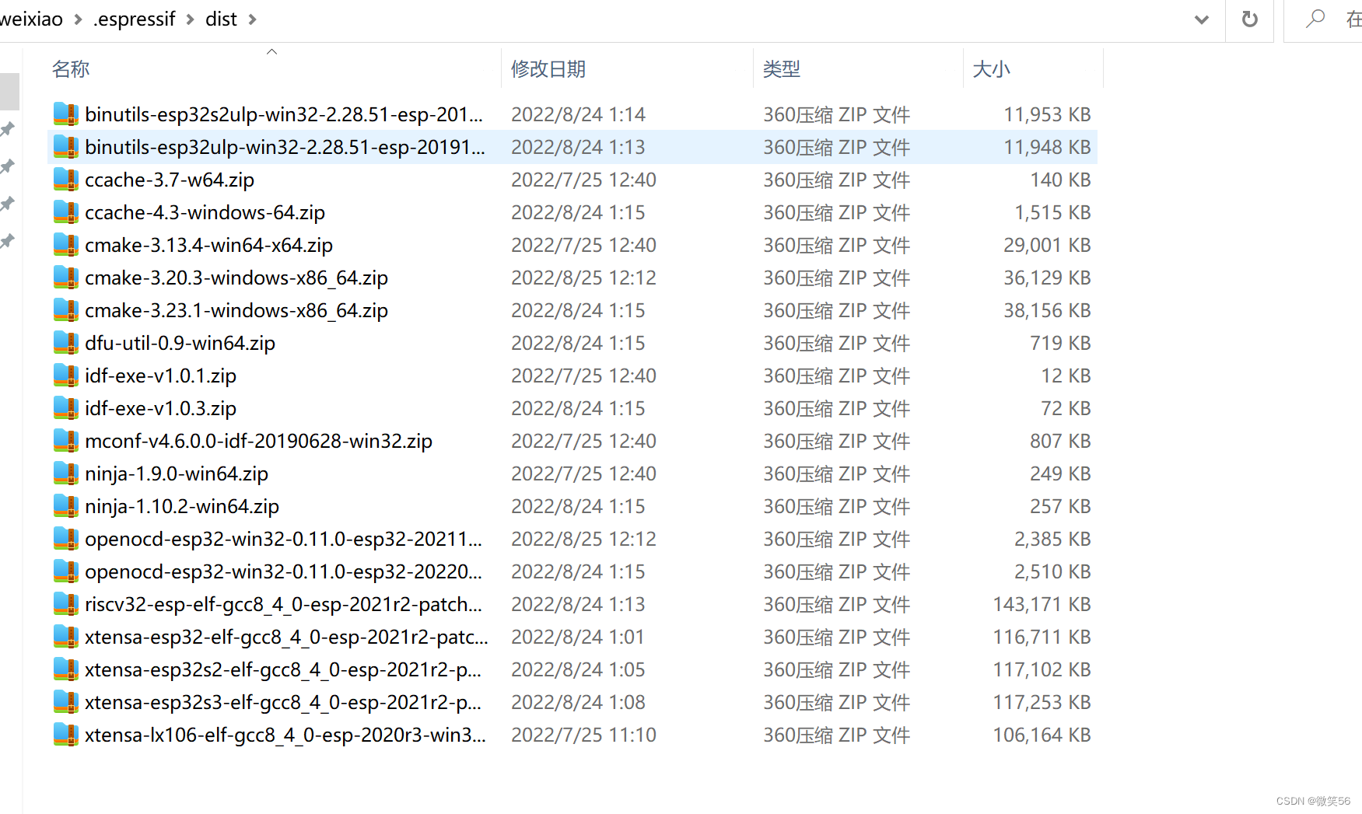1362x814 pixels.
Task: Click zip icon of dfu-util-0.9-win64.zip
Action: 66,343
